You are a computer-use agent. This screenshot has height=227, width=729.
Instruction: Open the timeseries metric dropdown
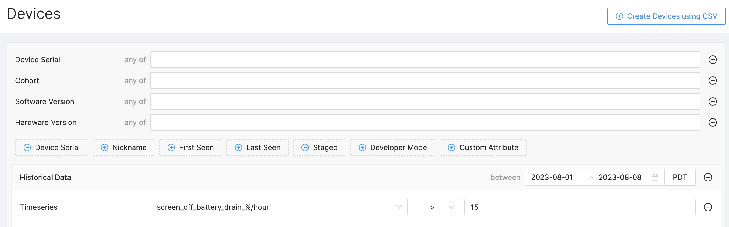coord(279,207)
